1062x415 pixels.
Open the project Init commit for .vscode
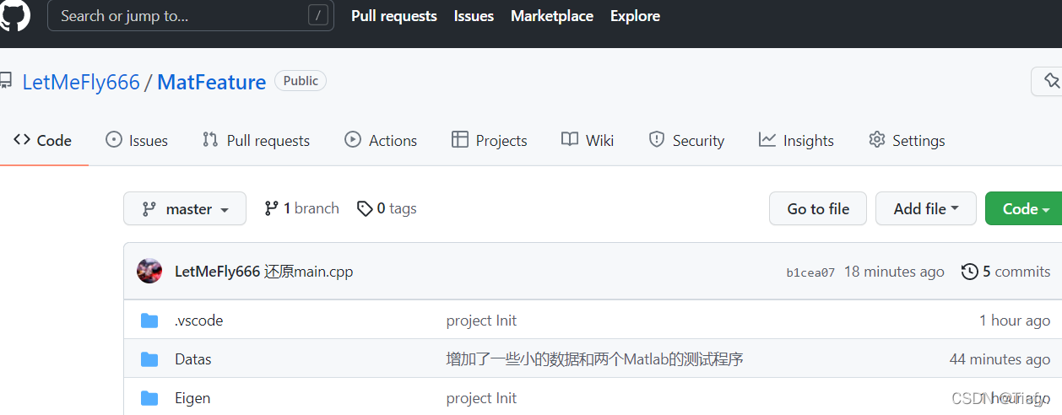click(x=481, y=321)
